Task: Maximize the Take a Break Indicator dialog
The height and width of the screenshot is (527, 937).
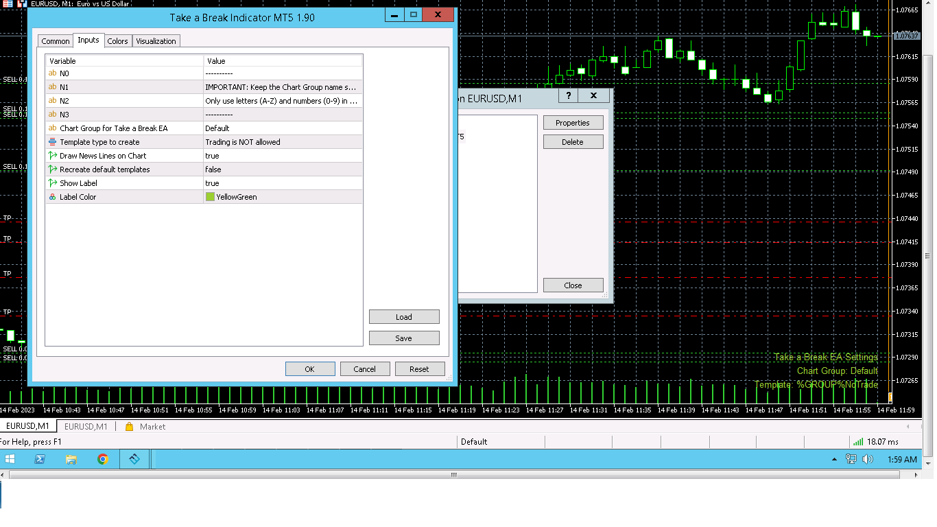Action: point(414,14)
